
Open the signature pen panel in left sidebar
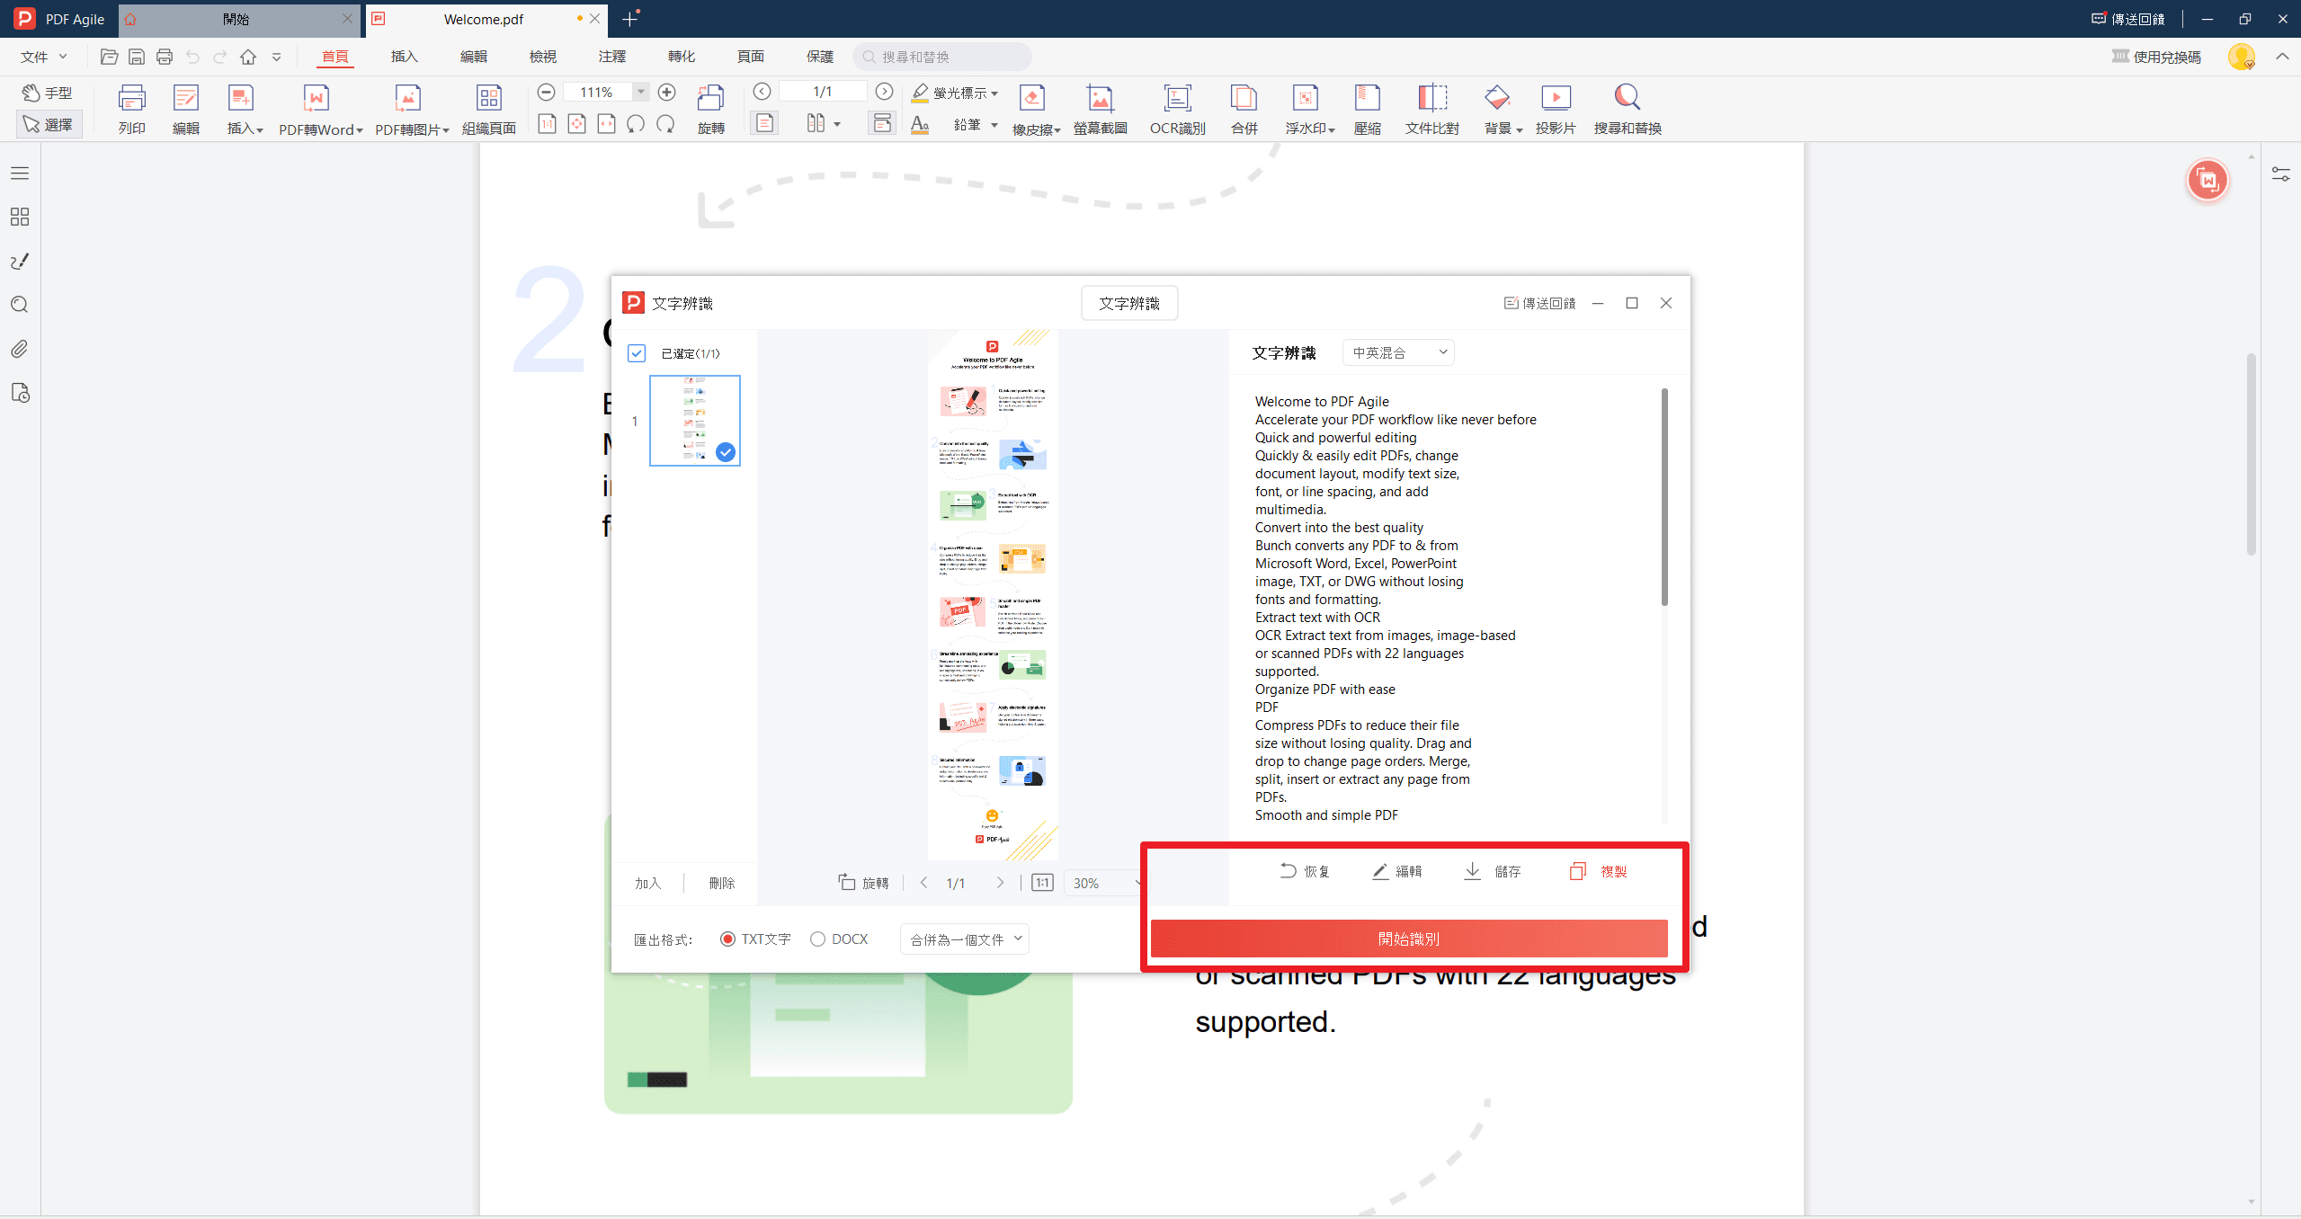pyautogui.click(x=20, y=261)
